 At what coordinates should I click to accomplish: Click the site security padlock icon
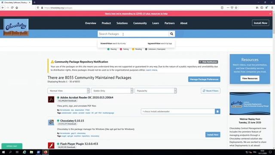pyautogui.click(x=42, y=8)
